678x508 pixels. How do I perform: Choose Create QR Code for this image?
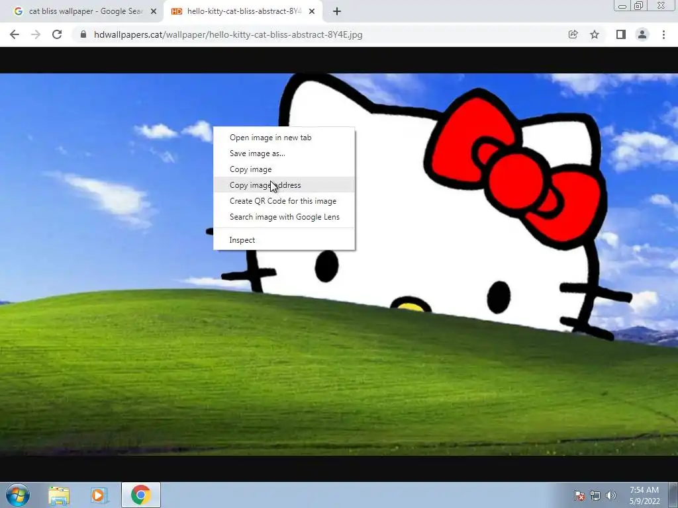pyautogui.click(x=284, y=201)
